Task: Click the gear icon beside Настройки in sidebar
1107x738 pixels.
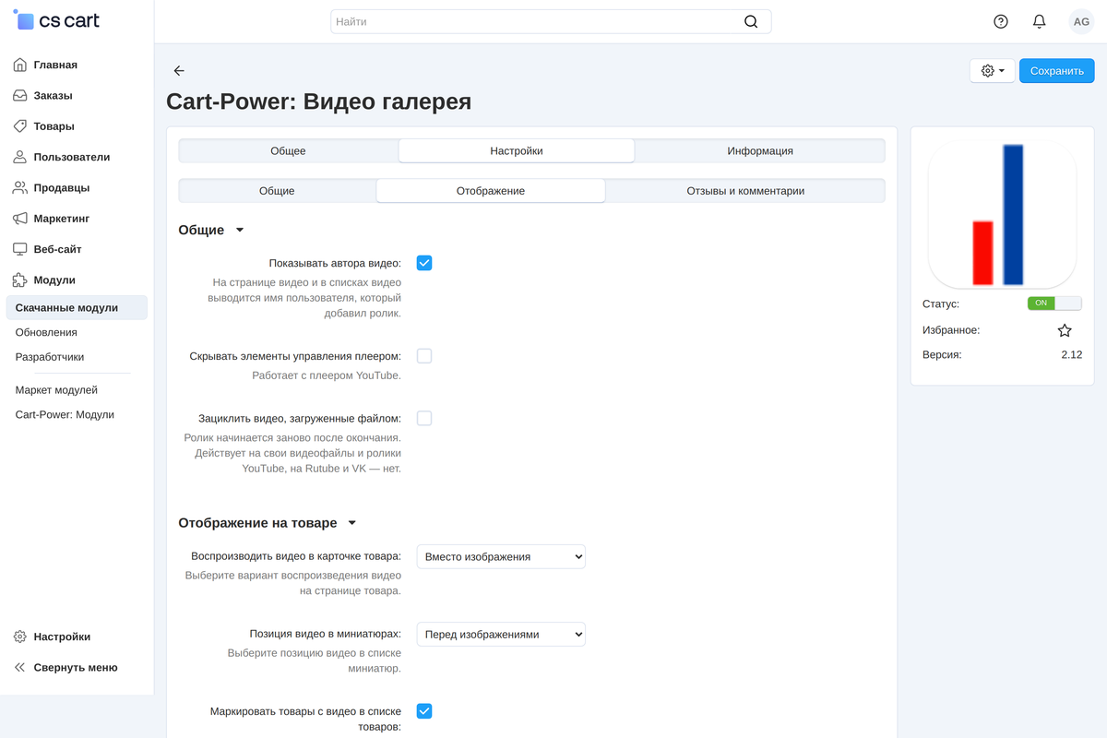Action: (20, 637)
